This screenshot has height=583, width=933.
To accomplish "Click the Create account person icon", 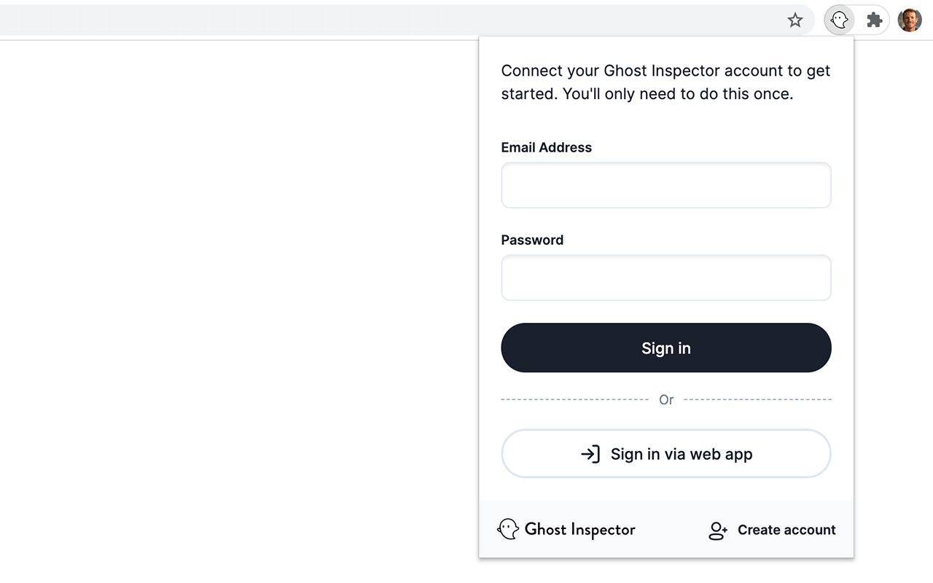I will 717,530.
